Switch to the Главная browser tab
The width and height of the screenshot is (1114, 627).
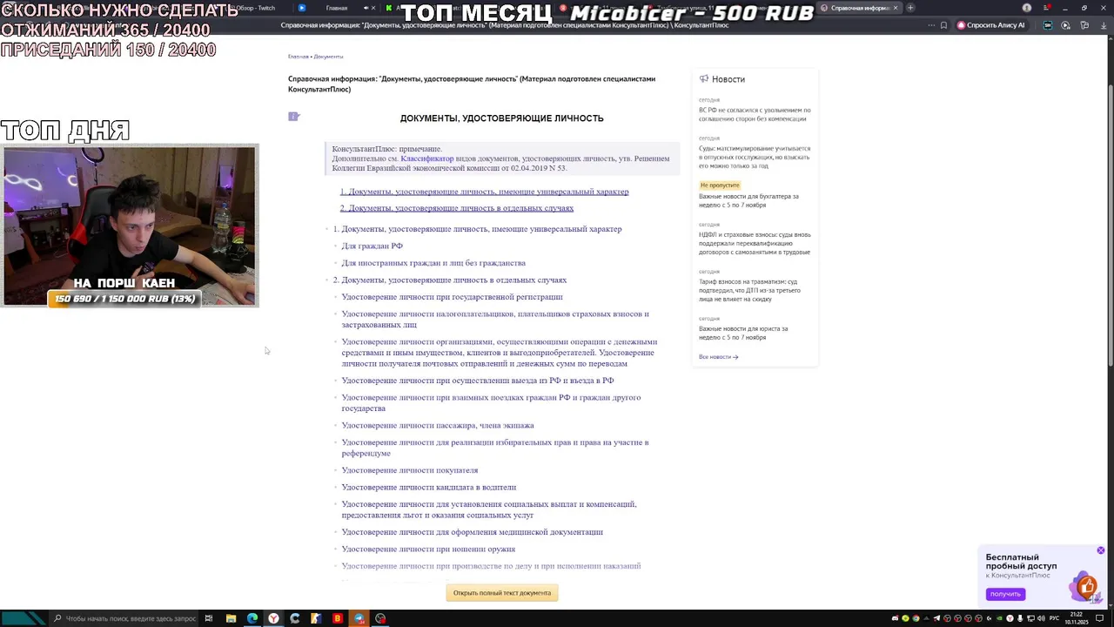pyautogui.click(x=336, y=8)
